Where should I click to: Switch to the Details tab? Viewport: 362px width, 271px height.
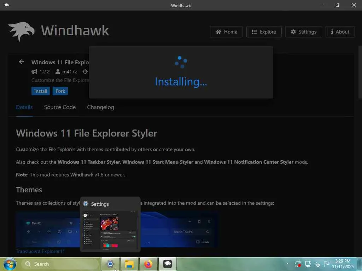24,107
